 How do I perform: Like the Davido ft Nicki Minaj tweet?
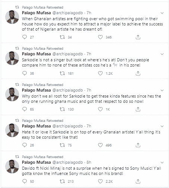coord(100,181)
